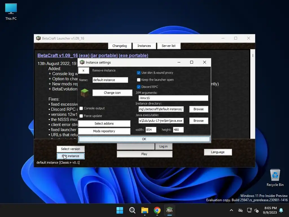
Task: Minimize the BetaCraft Launcher window
Action: [223, 38]
